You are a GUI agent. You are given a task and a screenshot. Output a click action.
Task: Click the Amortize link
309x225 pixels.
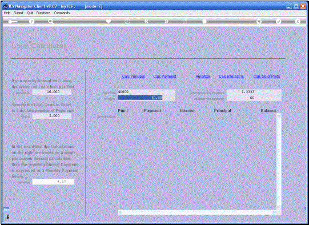tap(203, 77)
